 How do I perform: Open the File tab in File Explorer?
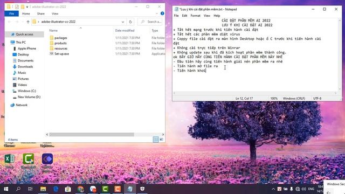(12, 13)
